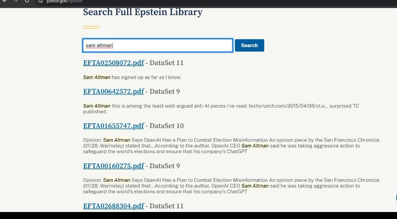Open EFTA02688304.pdf at the bottom
The height and width of the screenshot is (219, 397).
click(113, 206)
